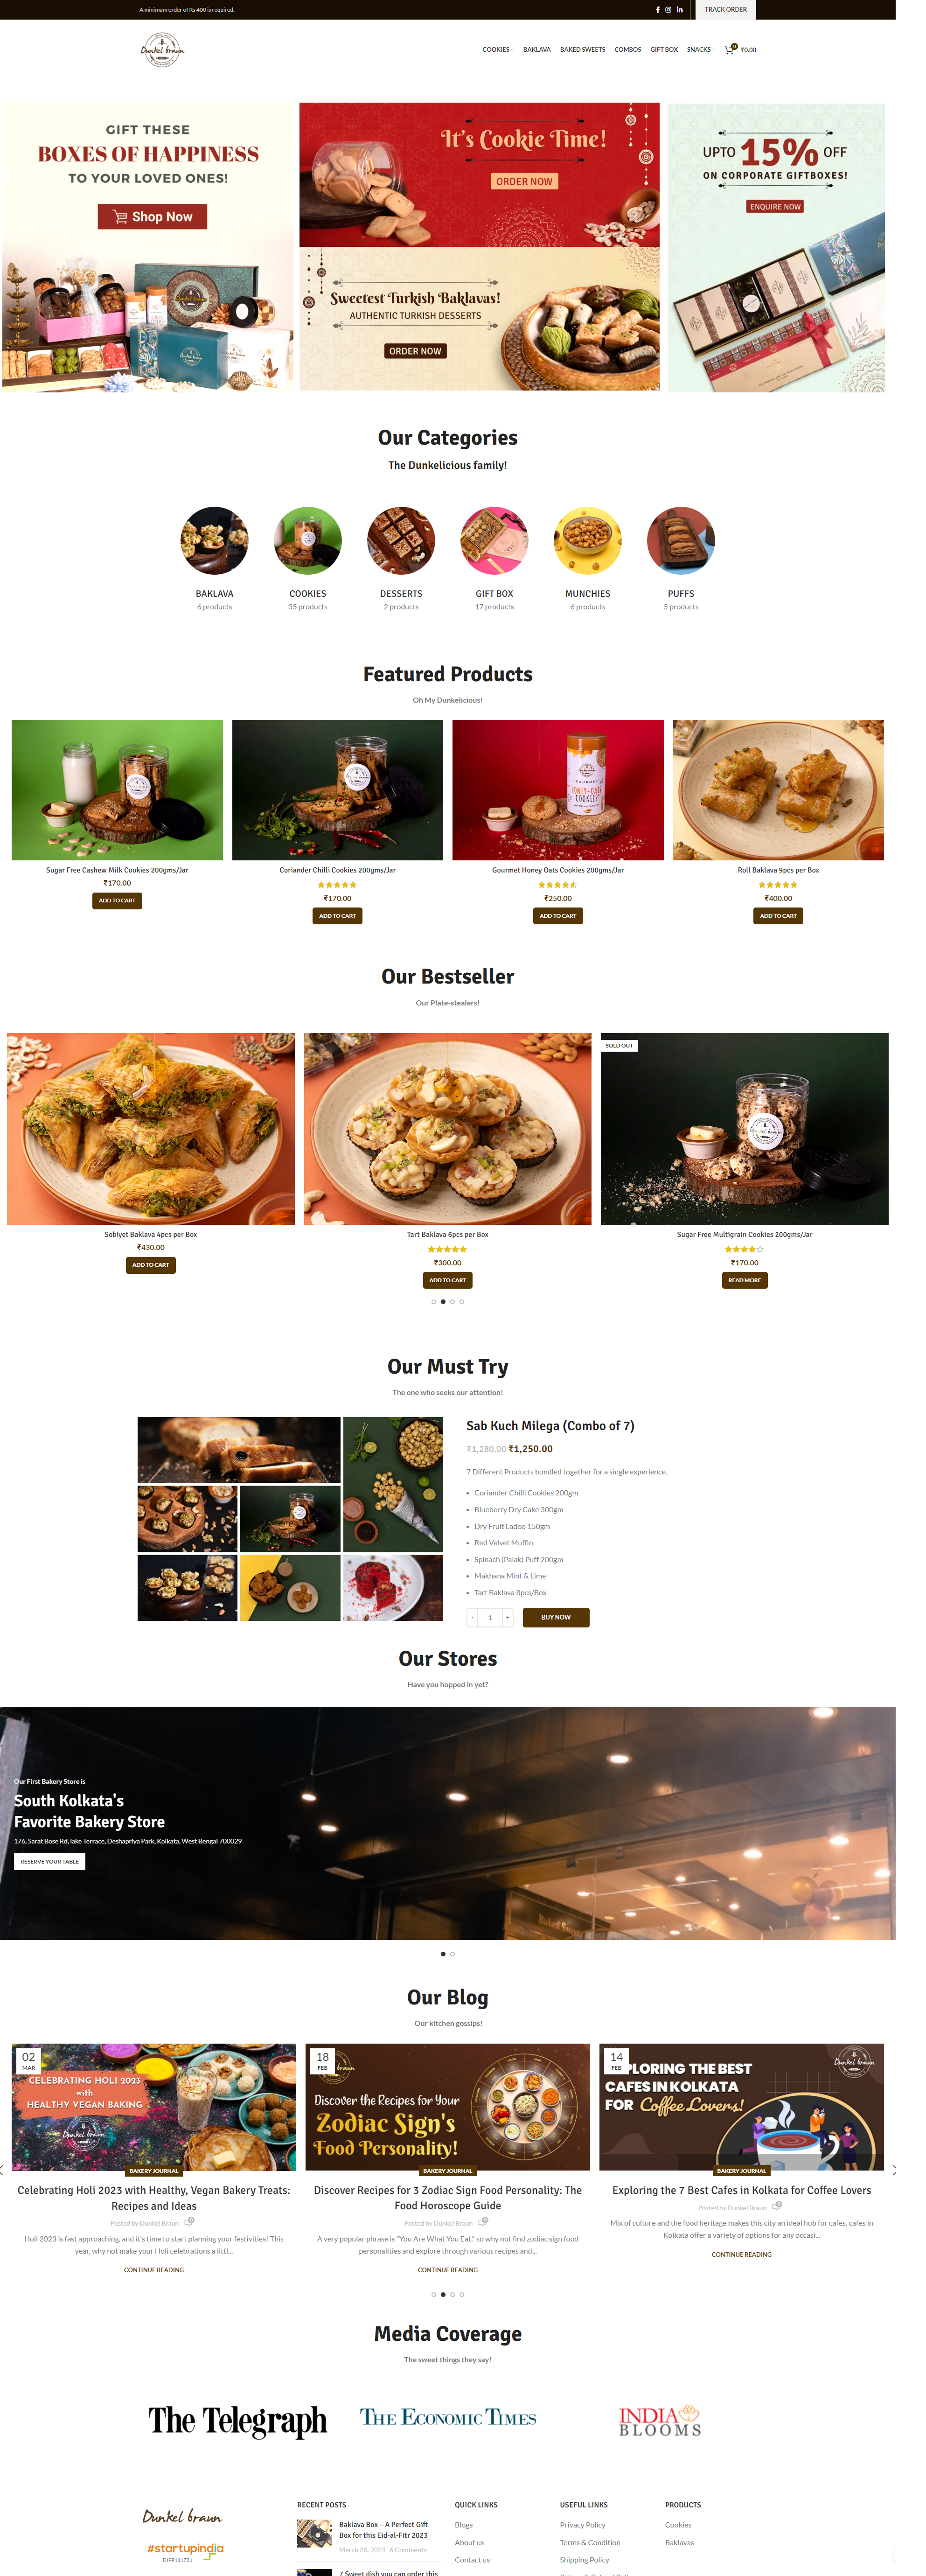Image resolution: width=926 pixels, height=2576 pixels.
Task: Open the LinkedIn icon in top bar
Action: pos(680,10)
